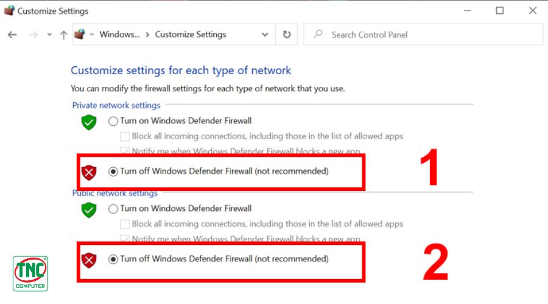Click the magnifier icon in the search box
The image size is (548, 304).
coord(318,34)
